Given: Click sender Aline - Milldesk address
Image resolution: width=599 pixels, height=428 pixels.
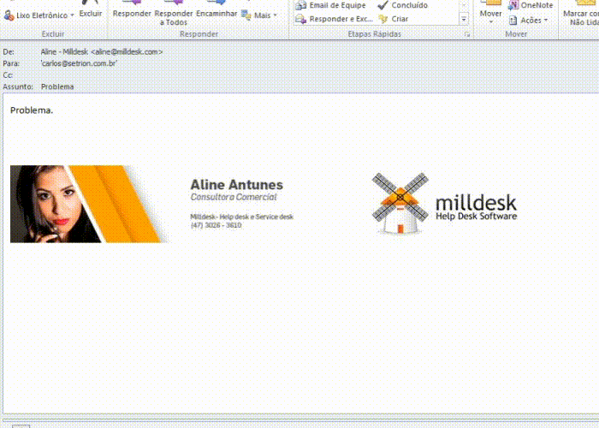Looking at the screenshot, I should pos(102,51).
